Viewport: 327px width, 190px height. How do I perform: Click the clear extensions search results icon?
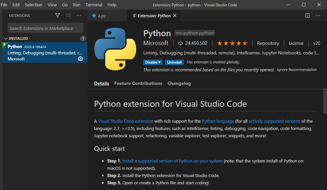click(x=68, y=16)
